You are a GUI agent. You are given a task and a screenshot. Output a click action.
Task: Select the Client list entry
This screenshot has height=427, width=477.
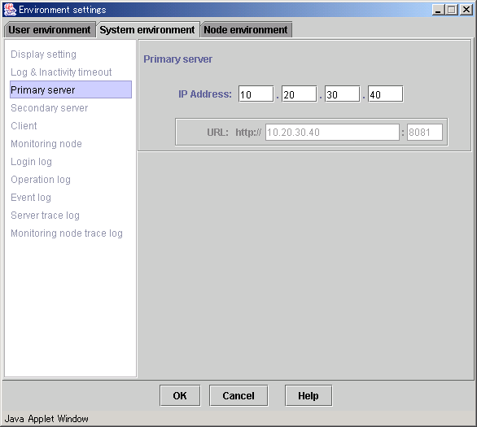point(24,126)
